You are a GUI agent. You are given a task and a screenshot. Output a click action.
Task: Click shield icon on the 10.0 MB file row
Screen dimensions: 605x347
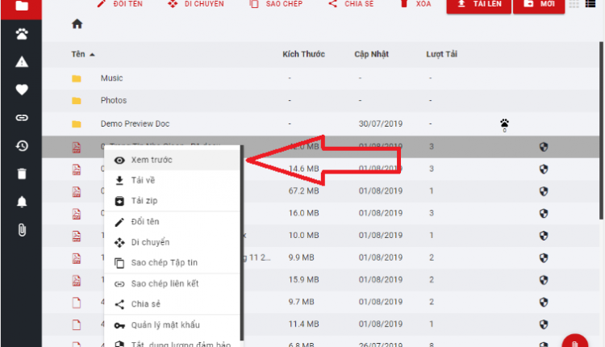pyautogui.click(x=544, y=236)
